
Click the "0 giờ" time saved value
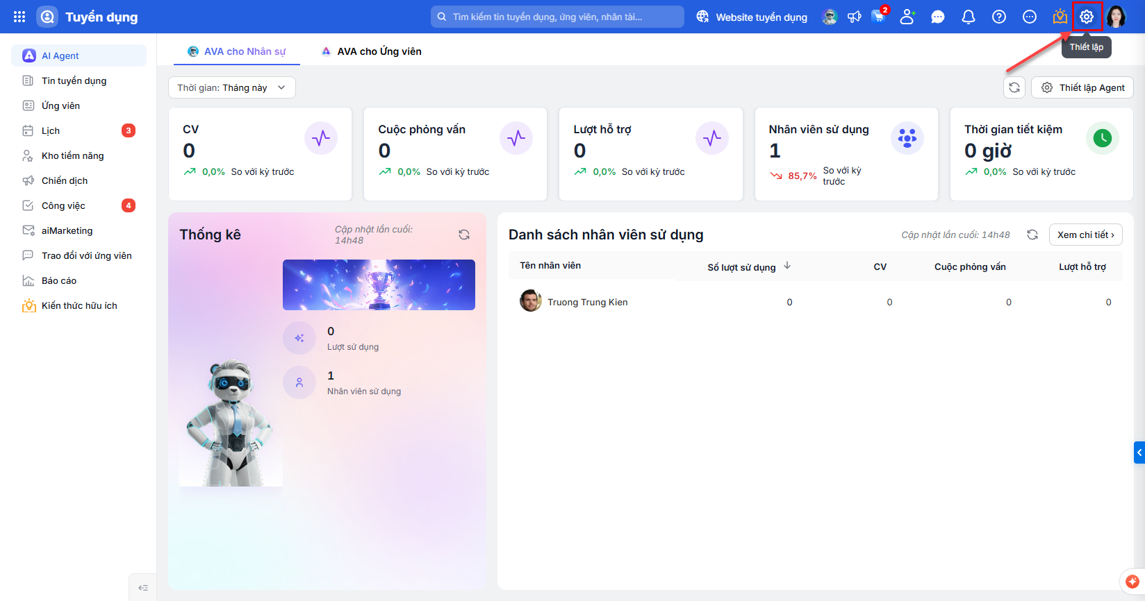point(988,151)
